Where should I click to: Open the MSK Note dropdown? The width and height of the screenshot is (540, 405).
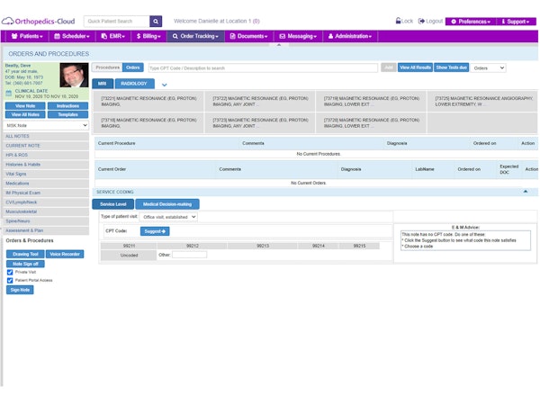click(46, 125)
